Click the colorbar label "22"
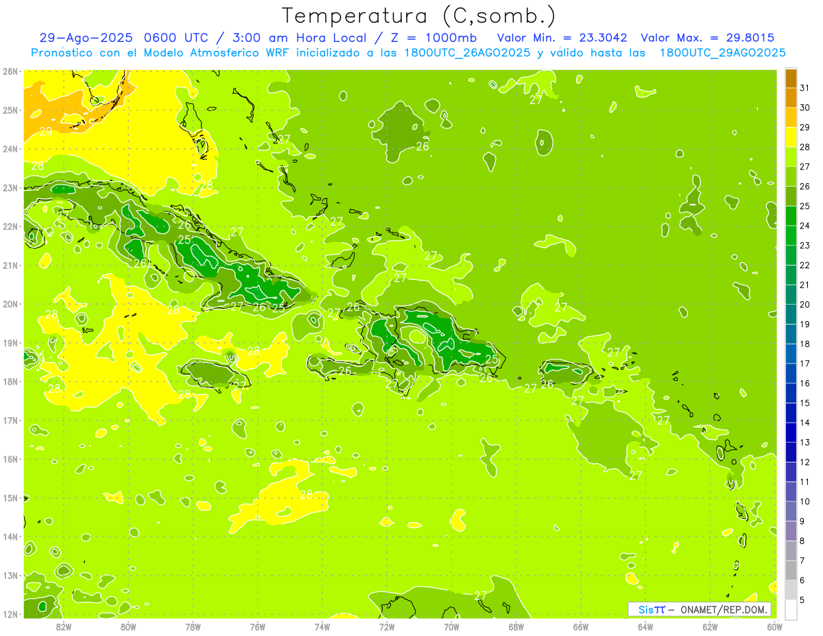The image size is (823, 636). coord(805,266)
